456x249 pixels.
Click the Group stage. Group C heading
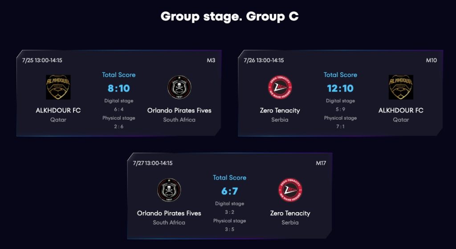click(229, 16)
